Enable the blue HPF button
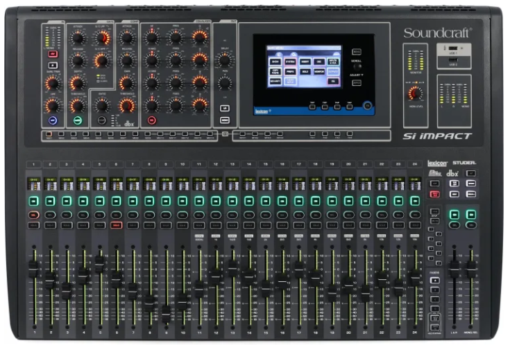 [x=53, y=121]
